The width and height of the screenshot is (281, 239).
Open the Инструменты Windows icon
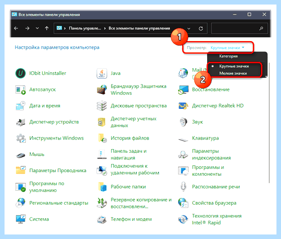click(20, 138)
